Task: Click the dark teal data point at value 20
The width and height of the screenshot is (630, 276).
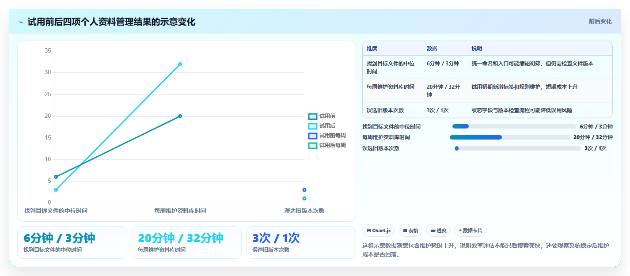Action: (180, 116)
